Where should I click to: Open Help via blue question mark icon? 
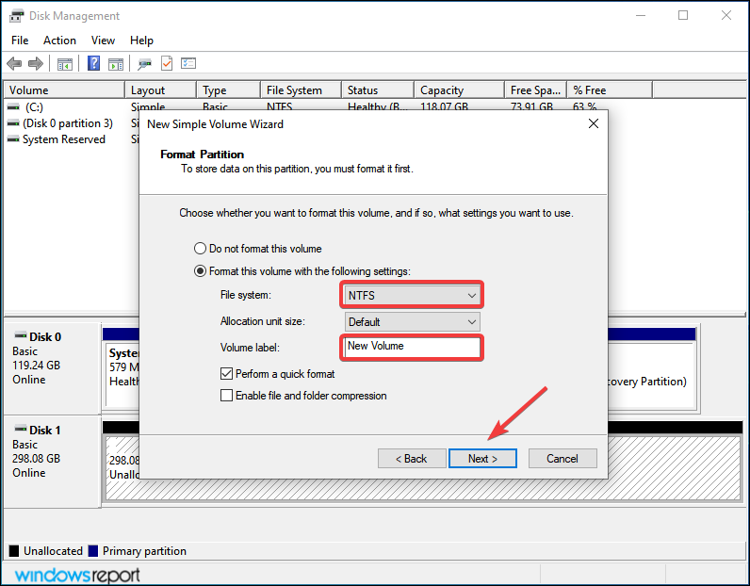pyautogui.click(x=94, y=63)
